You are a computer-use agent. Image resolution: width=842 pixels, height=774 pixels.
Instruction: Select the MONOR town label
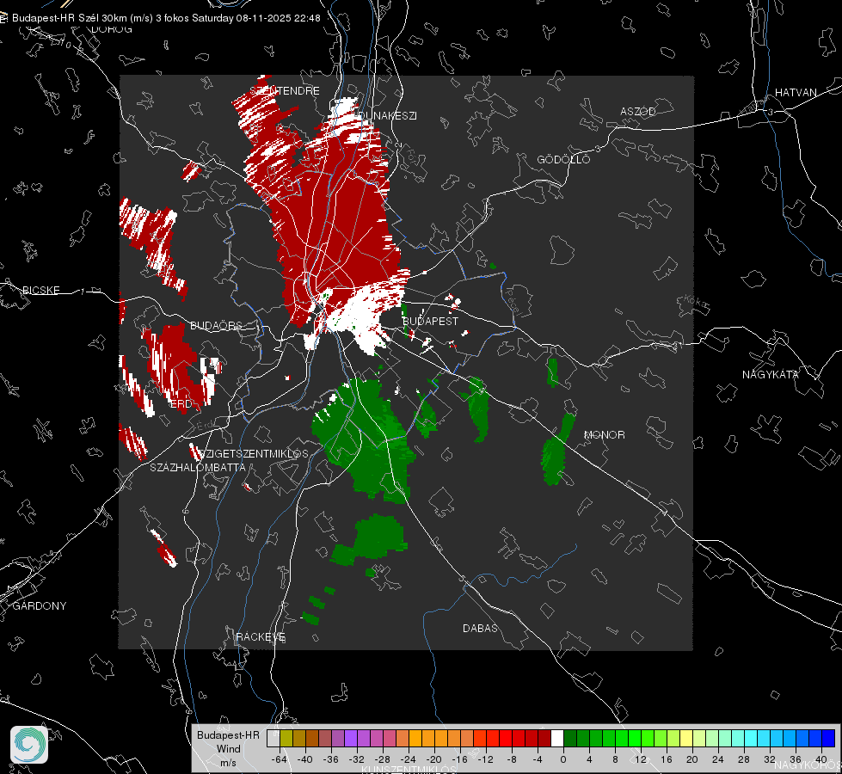point(604,434)
